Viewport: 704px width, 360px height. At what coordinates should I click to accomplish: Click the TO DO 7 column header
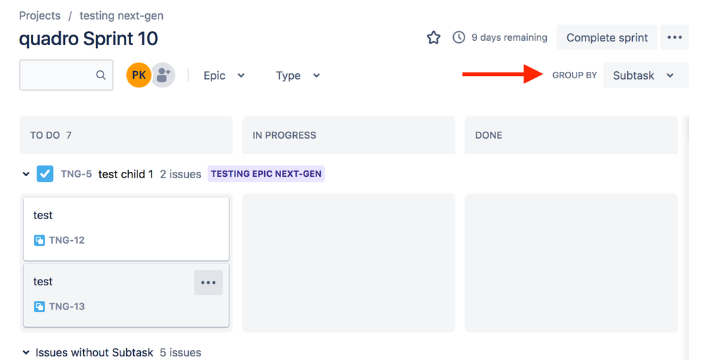[126, 135]
